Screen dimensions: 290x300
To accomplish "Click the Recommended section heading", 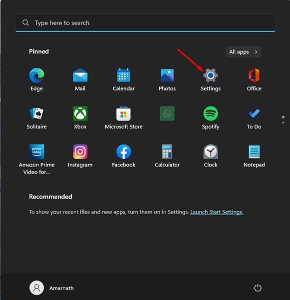I will pos(50,196).
